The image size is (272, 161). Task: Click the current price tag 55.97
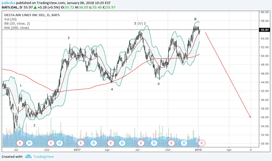click(264, 30)
